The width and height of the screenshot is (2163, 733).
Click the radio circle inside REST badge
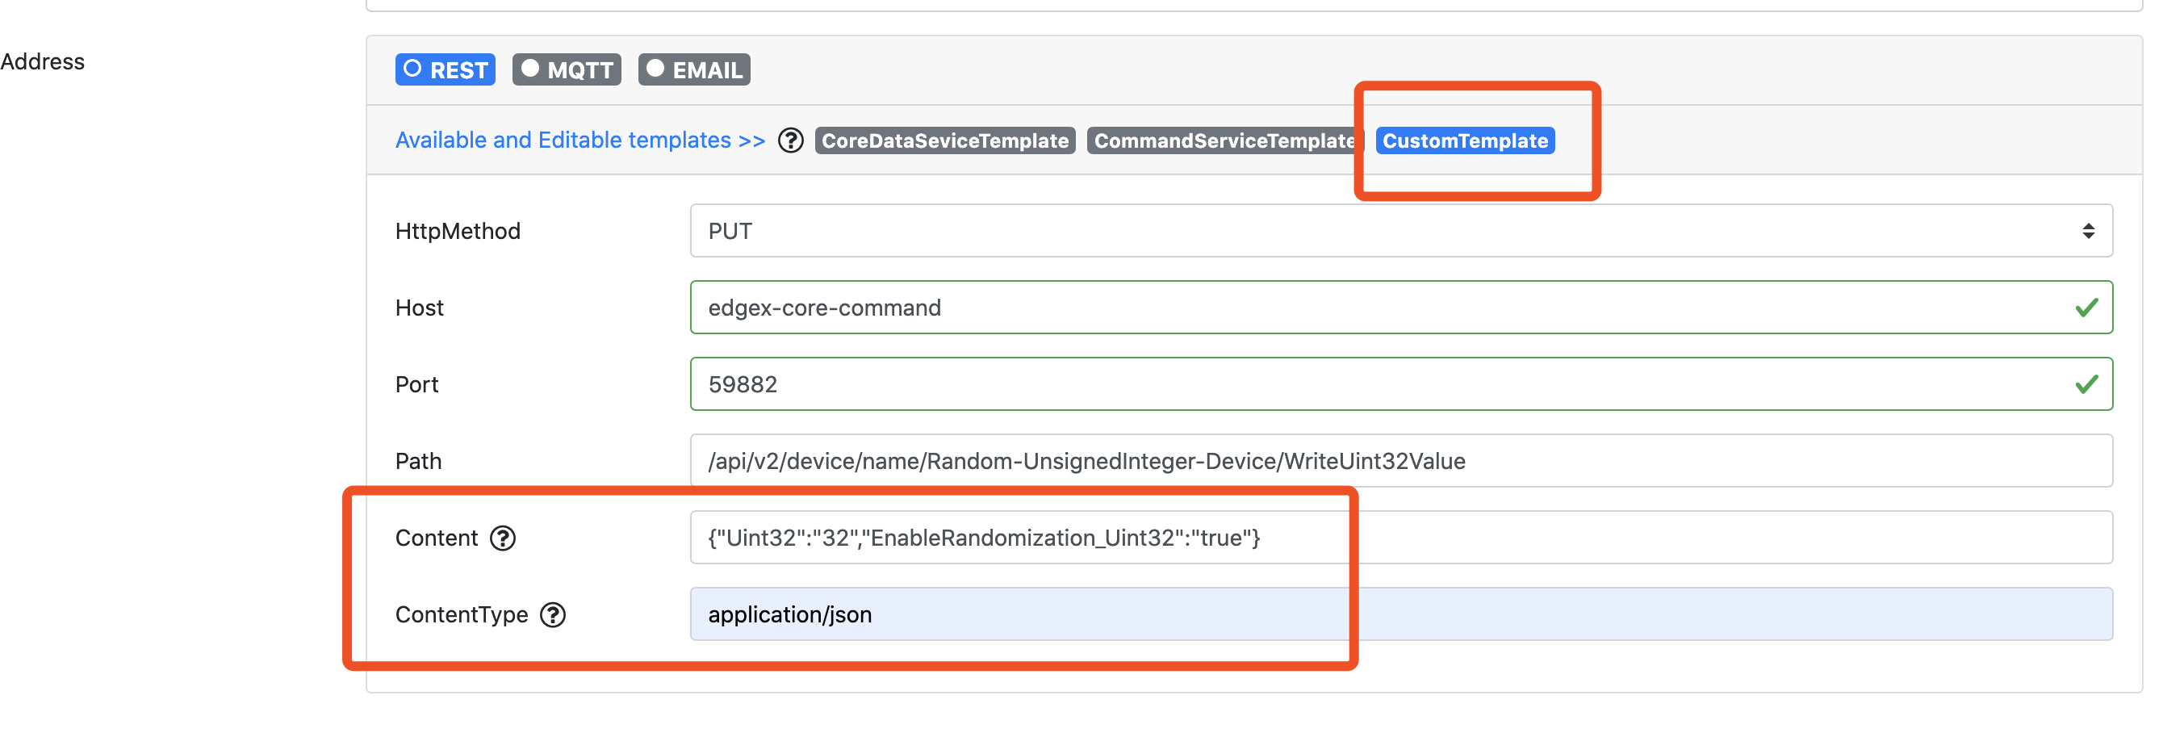click(413, 69)
